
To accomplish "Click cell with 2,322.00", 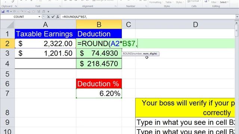I will (x=46, y=44).
